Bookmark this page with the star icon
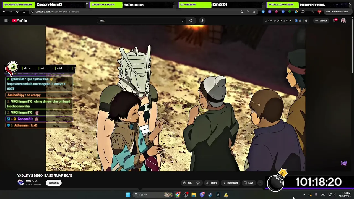 pos(254,12)
